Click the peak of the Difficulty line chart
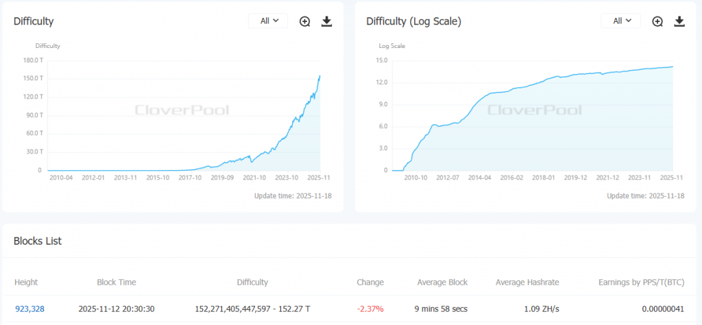 click(x=320, y=76)
